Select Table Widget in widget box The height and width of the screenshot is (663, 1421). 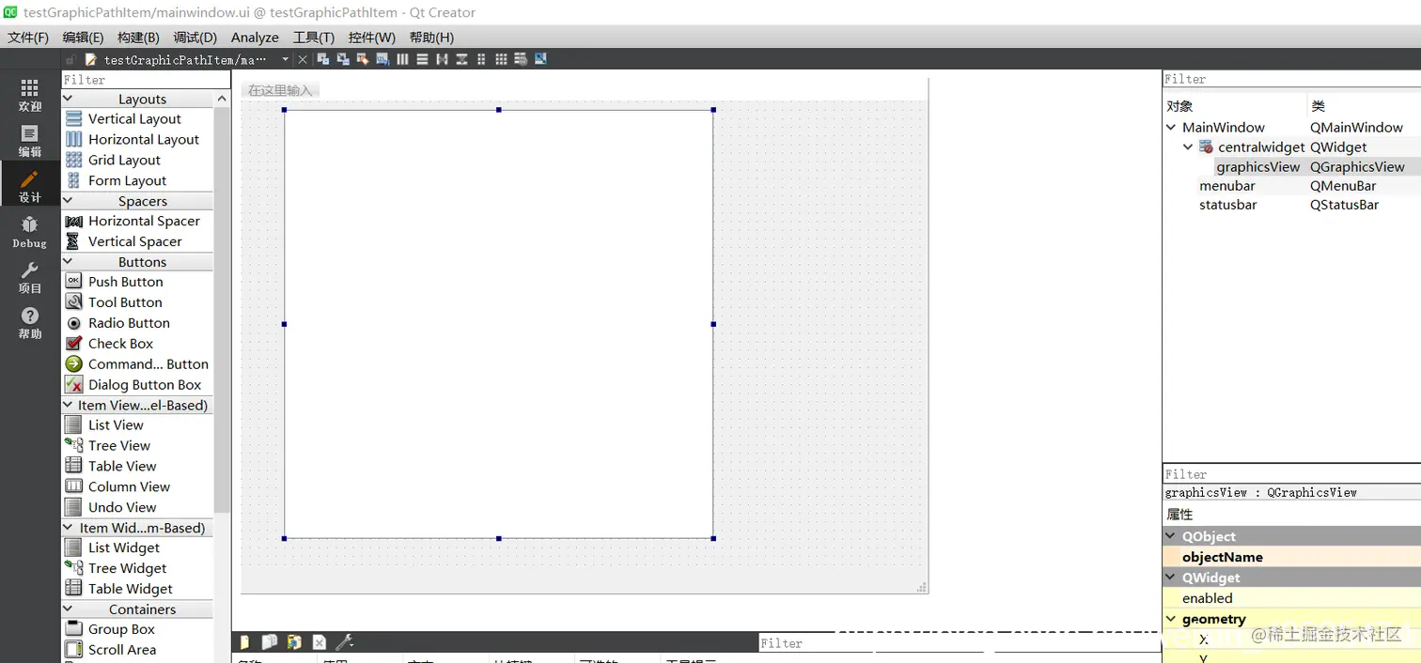[131, 588]
